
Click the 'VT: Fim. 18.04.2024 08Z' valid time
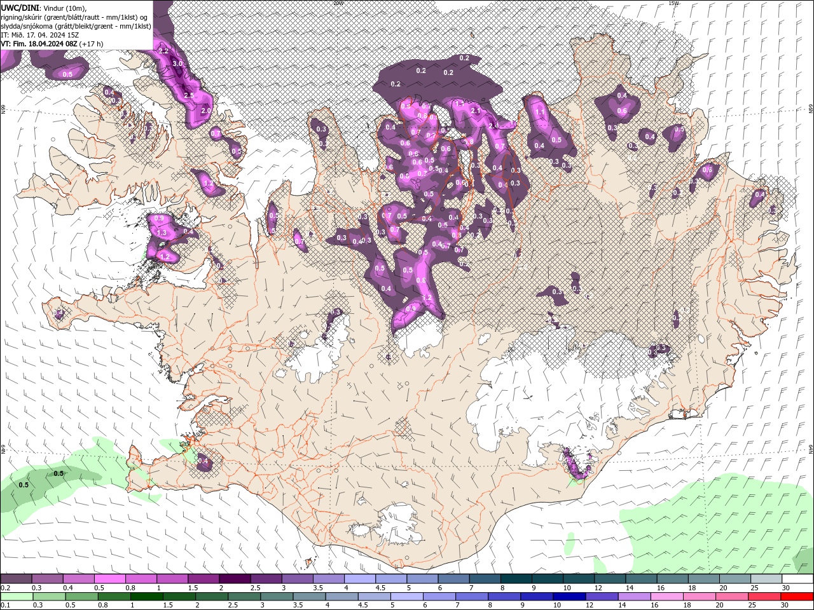pos(39,44)
